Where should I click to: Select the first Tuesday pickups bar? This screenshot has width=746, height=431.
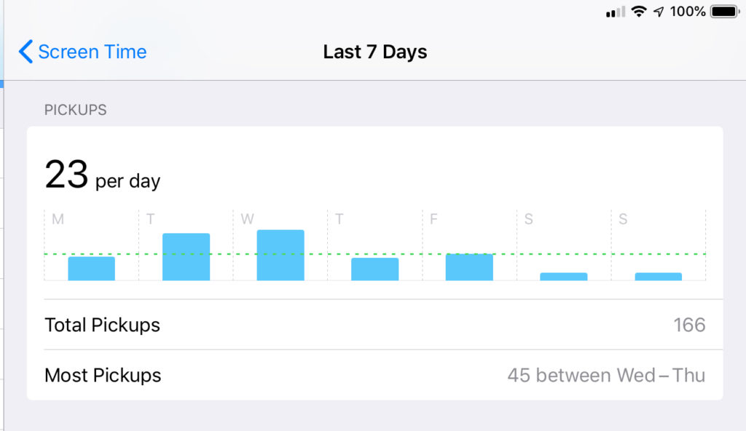[x=186, y=257]
